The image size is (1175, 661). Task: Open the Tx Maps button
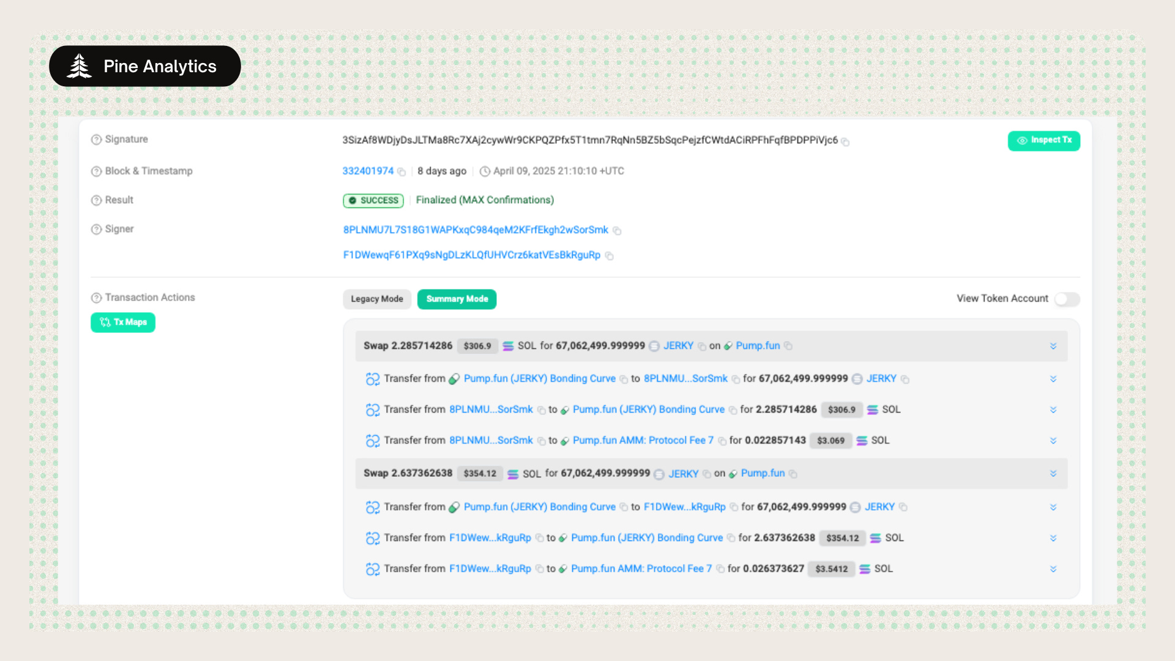[x=123, y=323]
